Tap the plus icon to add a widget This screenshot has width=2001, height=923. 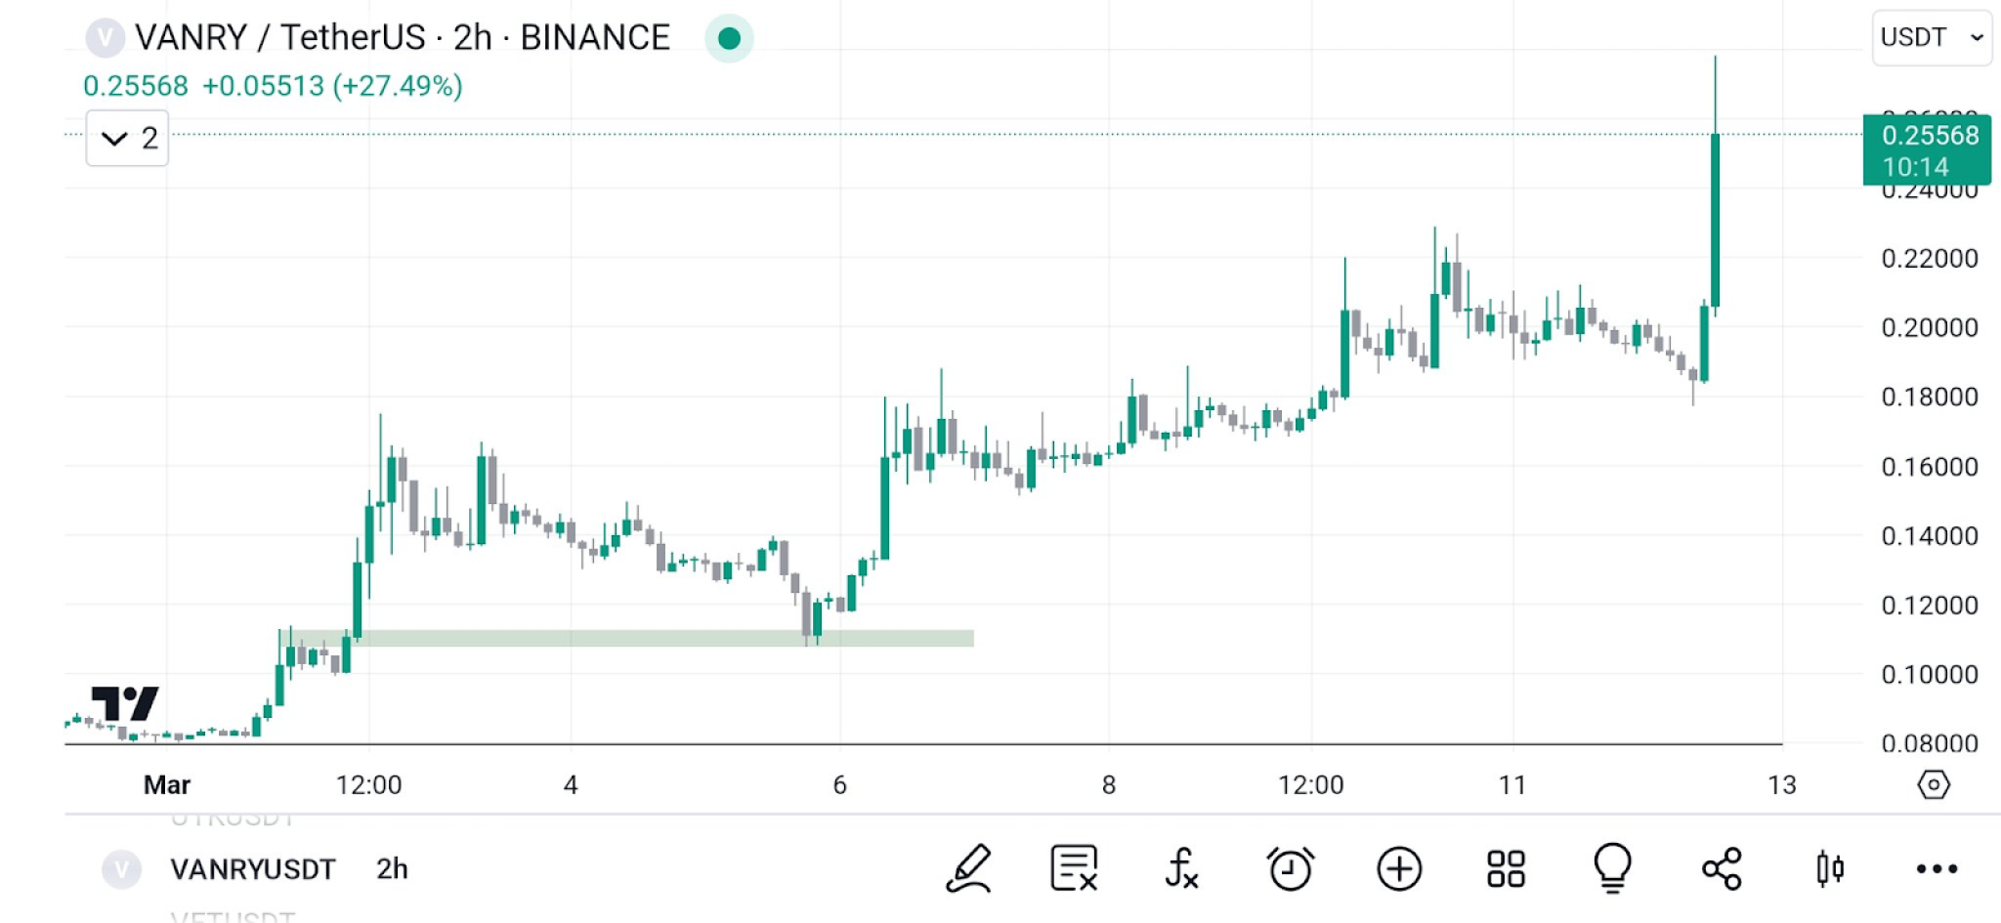(x=1399, y=867)
